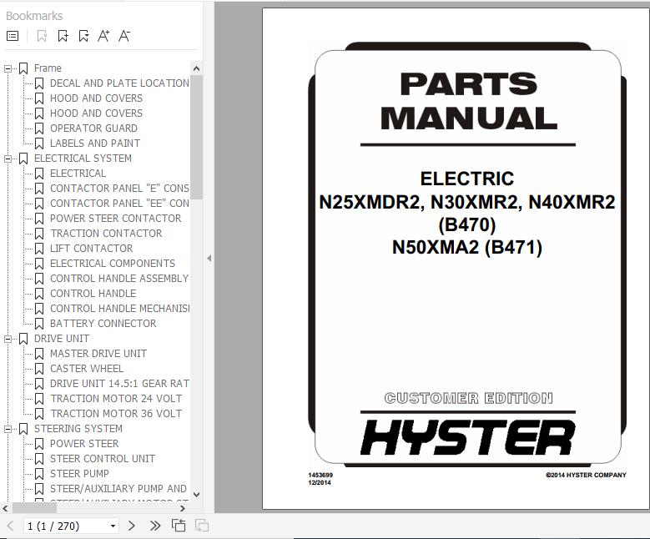Viewport: 650px width, 539px height.
Task: Open STEER CONTROL UNIT bookmark
Action: click(x=103, y=459)
